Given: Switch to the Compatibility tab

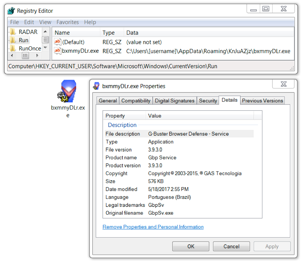Looking at the screenshot, I should pos(136,101).
